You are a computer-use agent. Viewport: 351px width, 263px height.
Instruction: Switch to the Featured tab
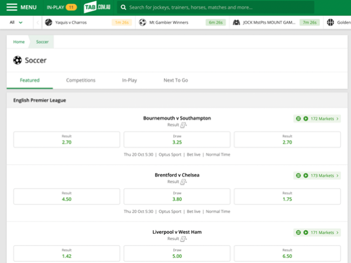pyautogui.click(x=30, y=80)
